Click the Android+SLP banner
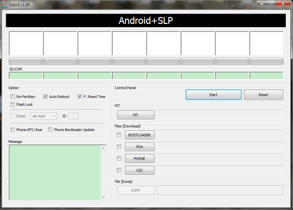 146,21
